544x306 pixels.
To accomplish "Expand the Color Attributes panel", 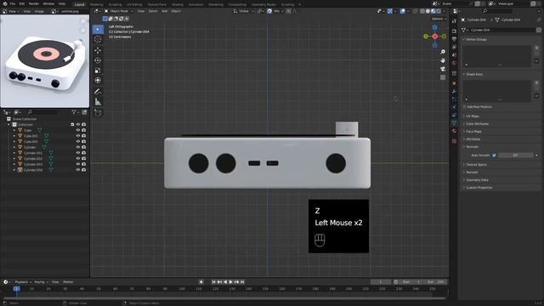I will click(477, 124).
